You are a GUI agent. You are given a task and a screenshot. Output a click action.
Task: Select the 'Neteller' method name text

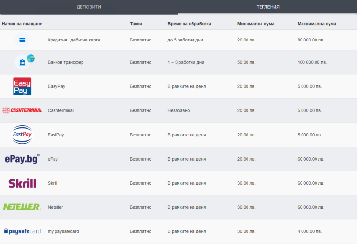pyautogui.click(x=55, y=207)
